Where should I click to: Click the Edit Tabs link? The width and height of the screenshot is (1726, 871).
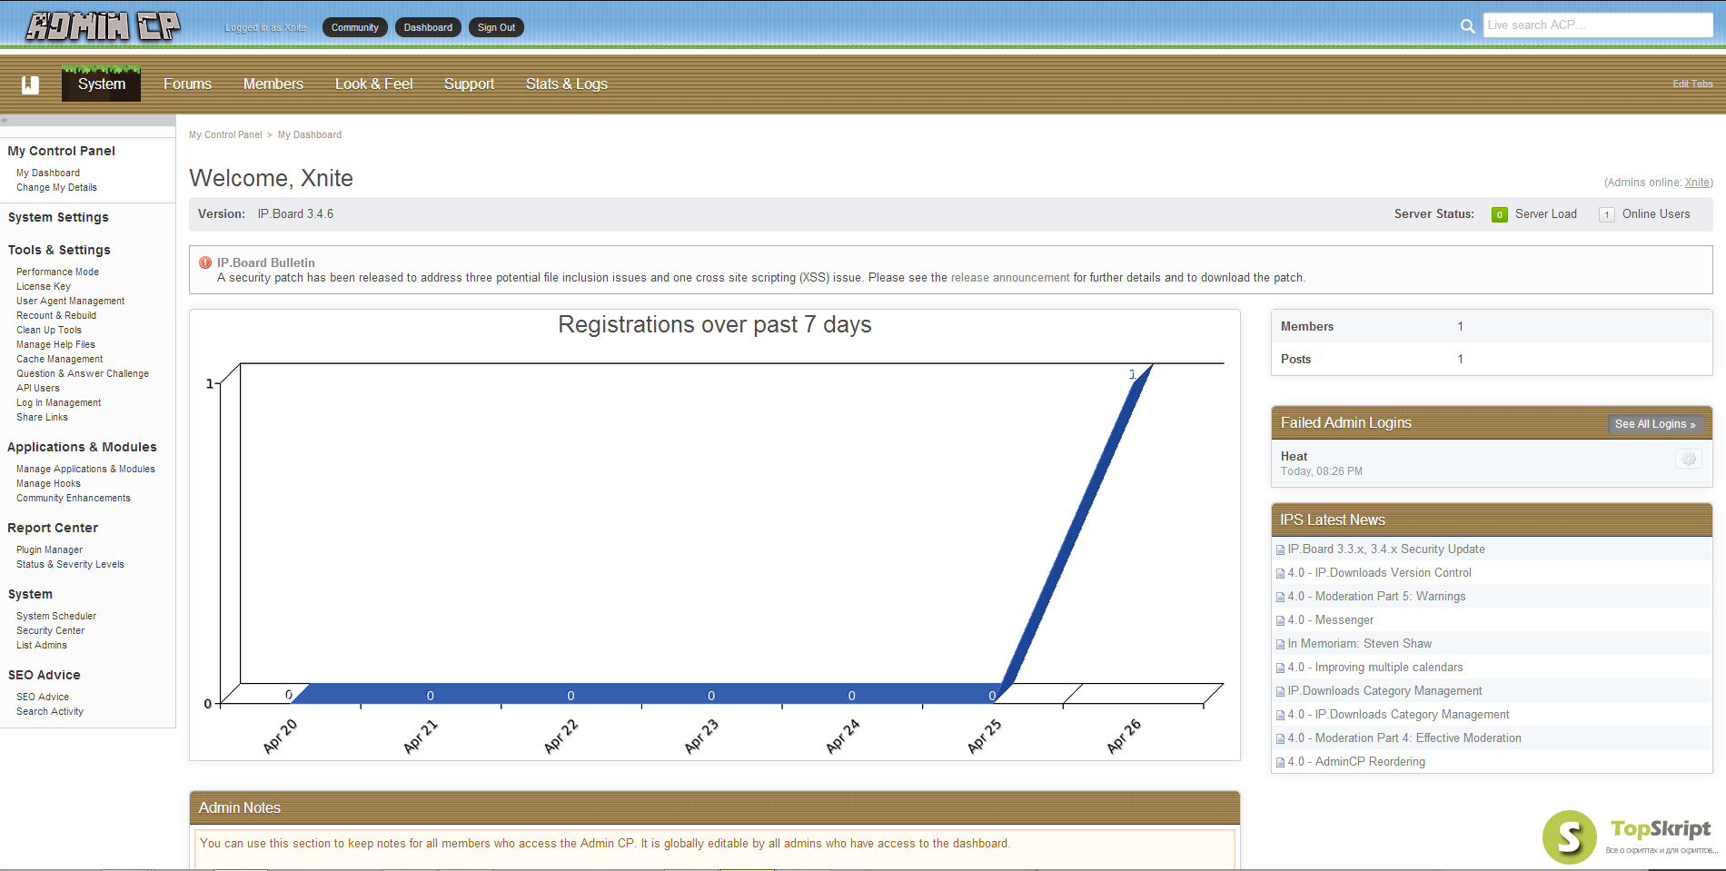1692,84
